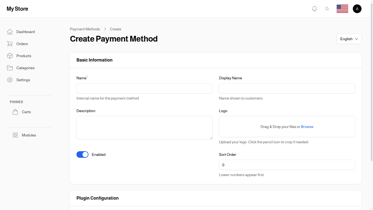Click inside the Sort Order field
This screenshot has width=373, height=210.
287,165
